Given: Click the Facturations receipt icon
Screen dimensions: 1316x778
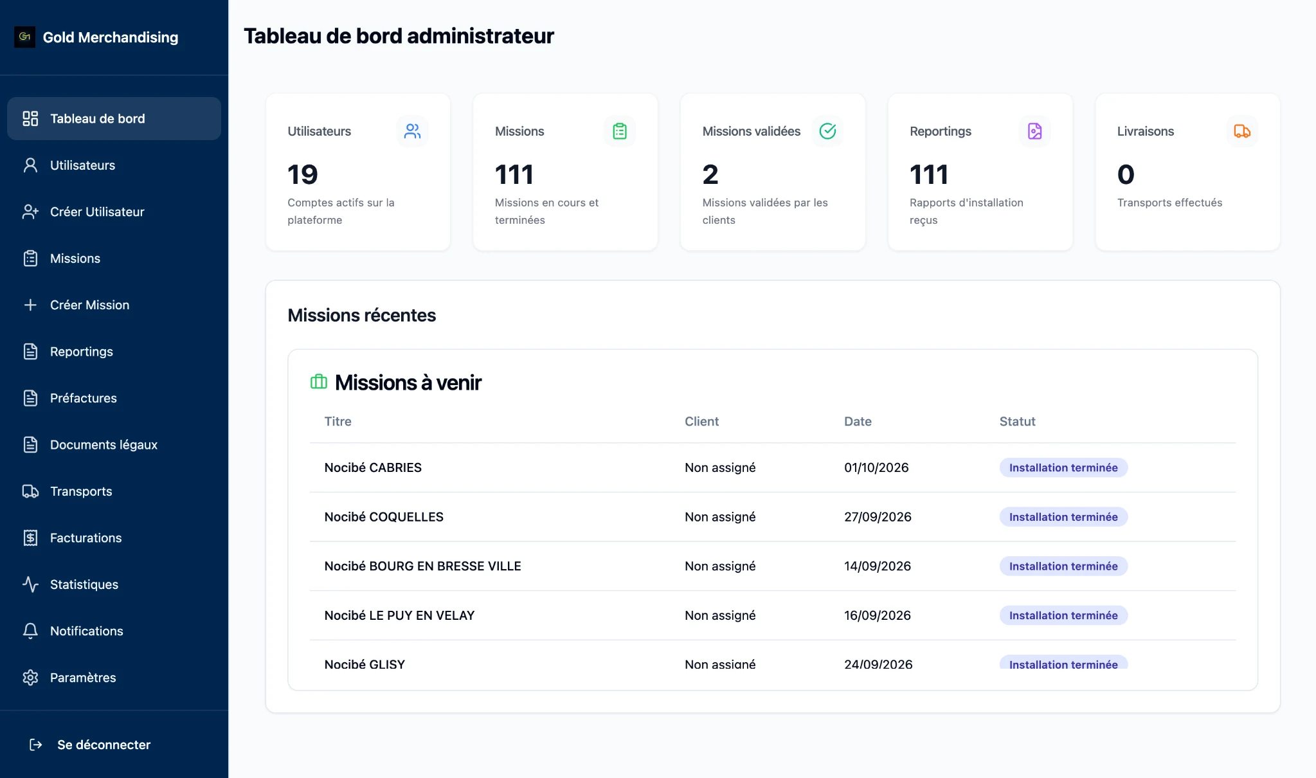Looking at the screenshot, I should coord(30,538).
